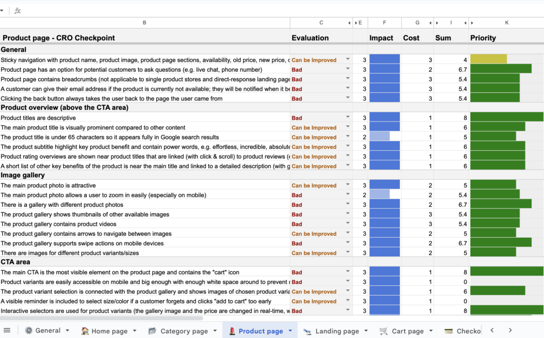The image size is (544, 338).
Task: Click hidden-column arrow left of column I
Action: (x=437, y=23)
